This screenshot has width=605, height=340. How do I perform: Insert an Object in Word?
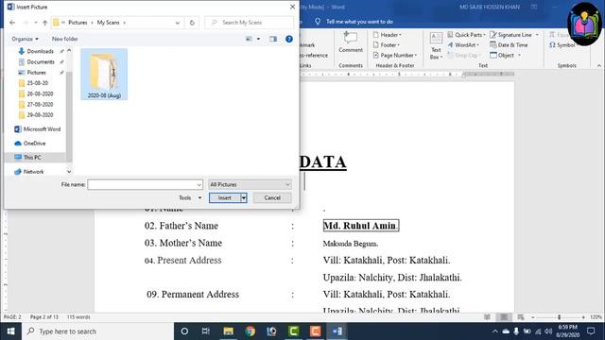coord(505,56)
